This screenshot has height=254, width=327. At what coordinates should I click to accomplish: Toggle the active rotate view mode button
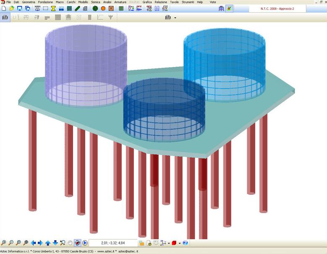click(77, 243)
